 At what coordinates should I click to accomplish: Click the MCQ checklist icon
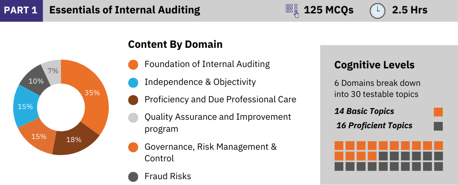[292, 10]
